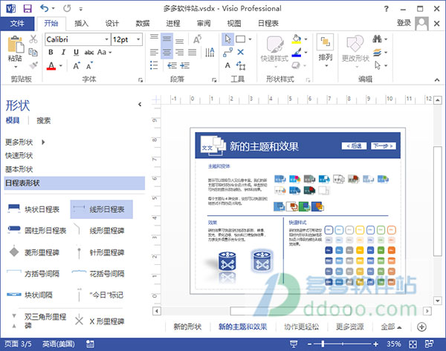Click the Decrease font size icon
Screen dimensions: 446x351
click(x=89, y=66)
